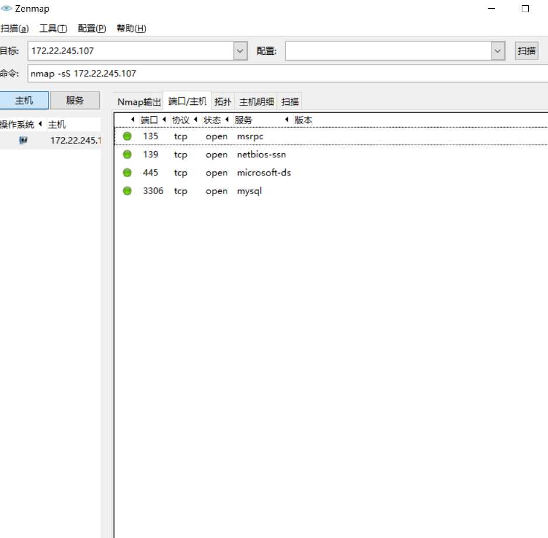Click open state cell for port 445
Image resolution: width=548 pixels, height=538 pixels.
pos(217,173)
